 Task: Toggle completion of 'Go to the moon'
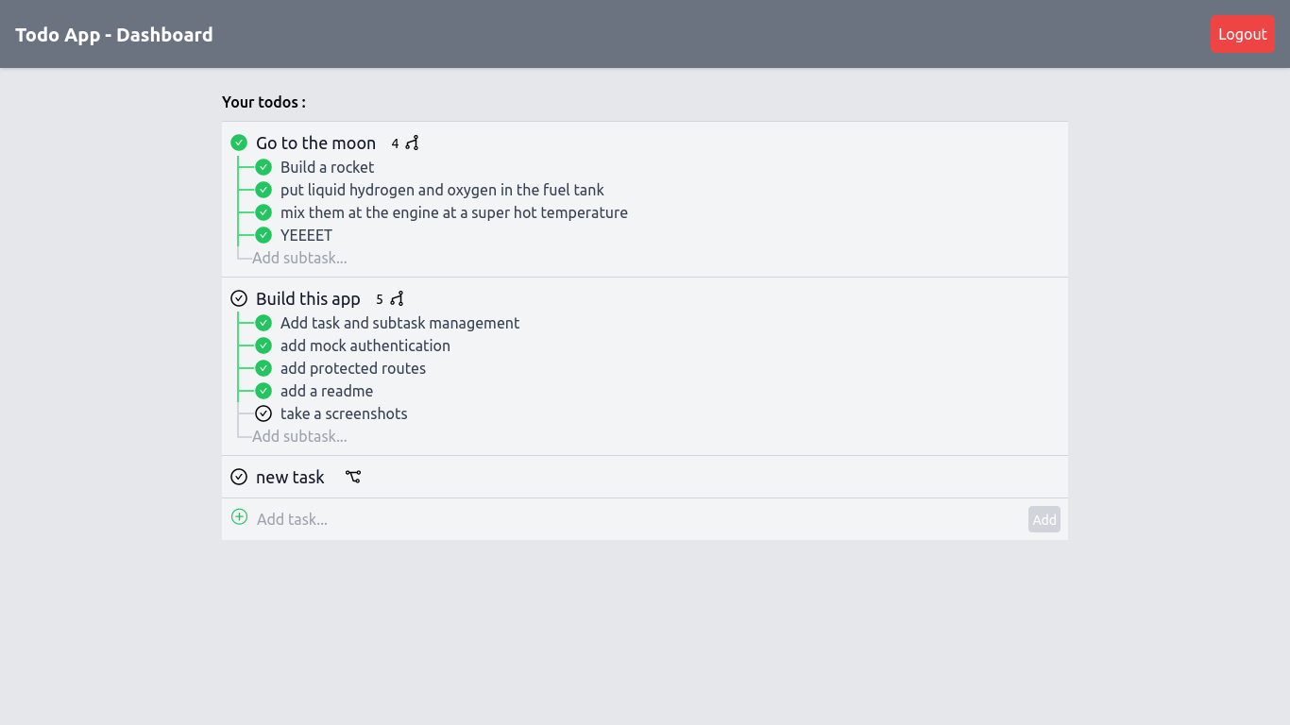[x=239, y=142]
